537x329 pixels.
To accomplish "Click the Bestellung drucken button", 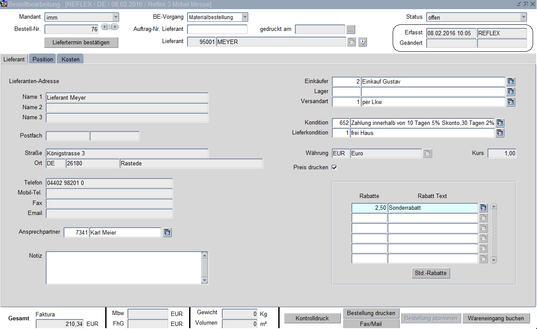I will coord(371,313).
